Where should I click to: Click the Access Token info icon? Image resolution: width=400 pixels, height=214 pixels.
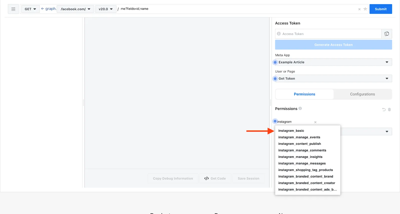tap(279, 34)
